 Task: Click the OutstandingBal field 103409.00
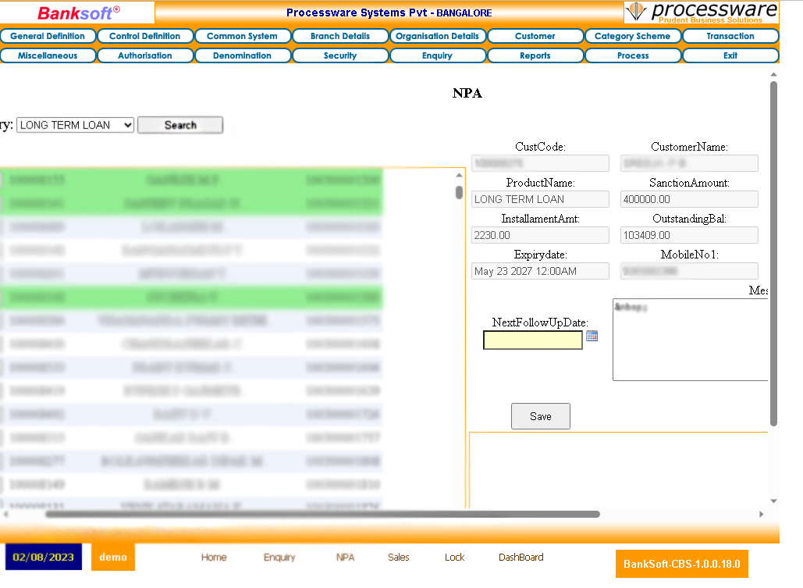(689, 235)
